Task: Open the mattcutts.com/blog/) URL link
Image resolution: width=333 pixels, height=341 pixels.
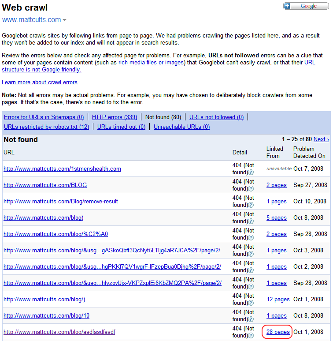Action: [44, 299]
